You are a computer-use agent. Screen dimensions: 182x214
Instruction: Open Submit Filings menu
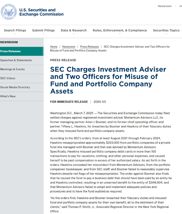coord(43,30)
